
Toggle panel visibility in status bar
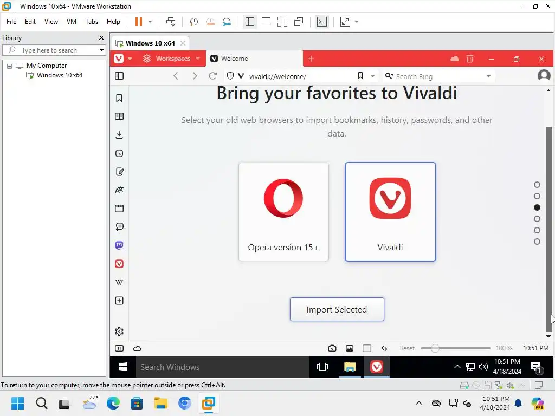pos(119,348)
